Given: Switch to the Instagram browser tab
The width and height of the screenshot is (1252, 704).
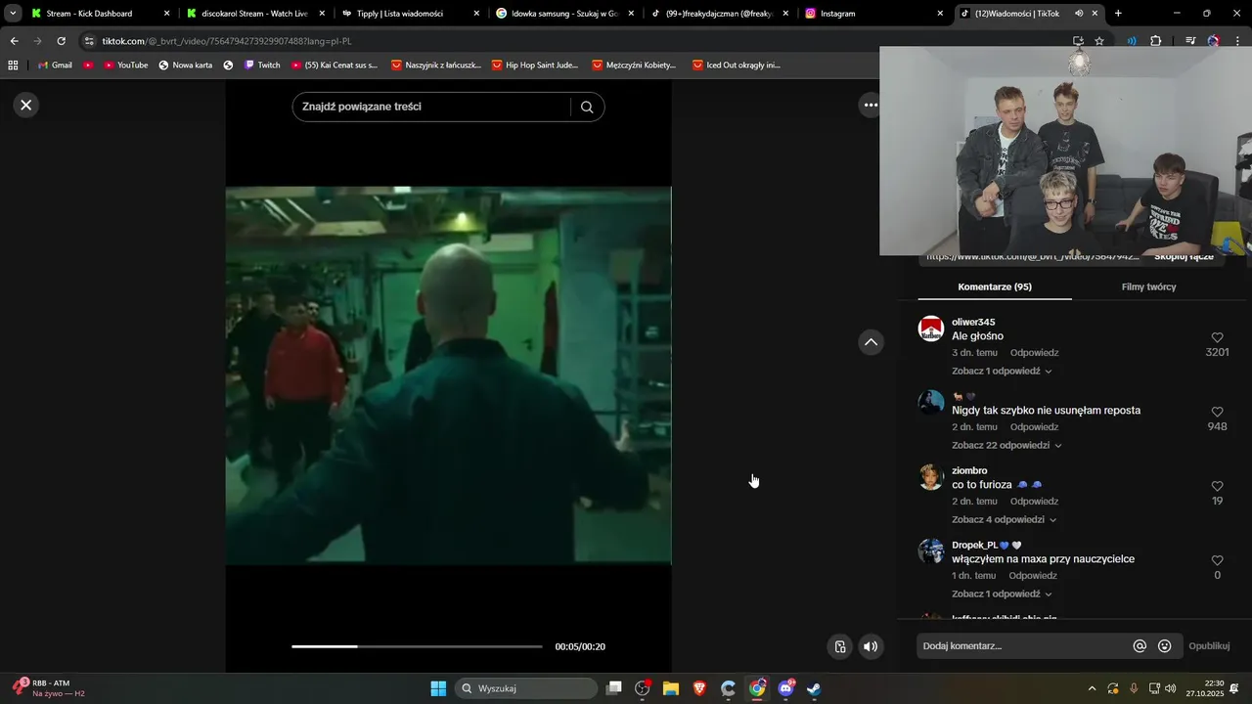Looking at the screenshot, I should click(873, 14).
